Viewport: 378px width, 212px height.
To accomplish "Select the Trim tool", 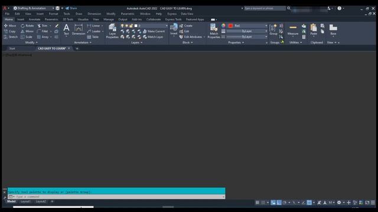I will click(x=43, y=25).
